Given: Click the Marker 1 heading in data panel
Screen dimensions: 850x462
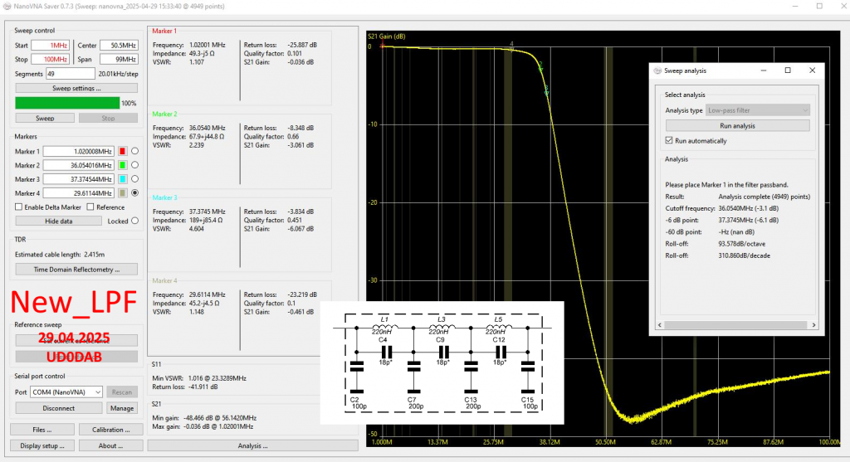Looking at the screenshot, I should 164,32.
